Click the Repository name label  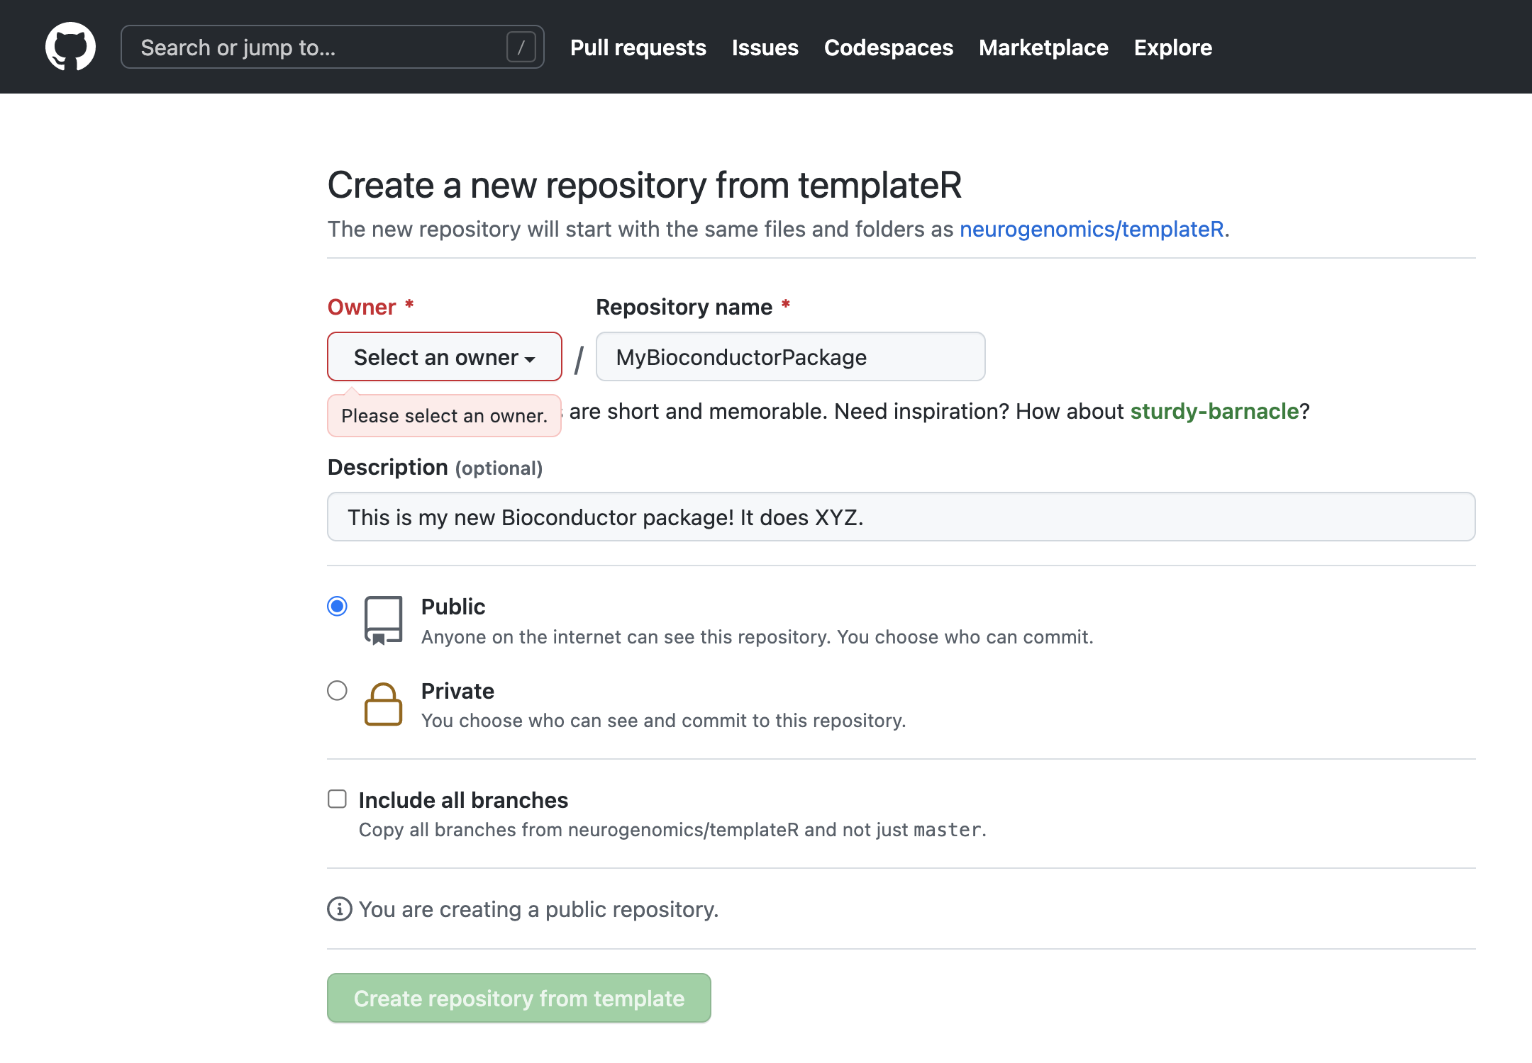pyautogui.click(x=692, y=307)
